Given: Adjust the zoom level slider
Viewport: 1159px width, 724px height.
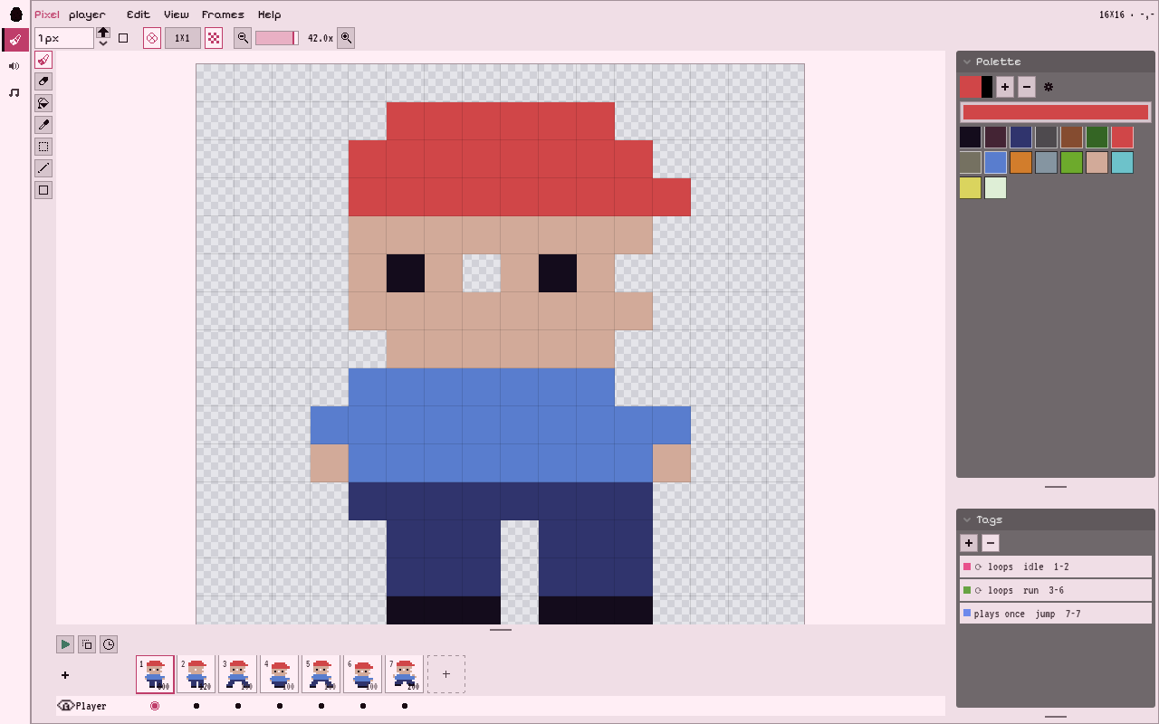Looking at the screenshot, I should click(x=277, y=38).
